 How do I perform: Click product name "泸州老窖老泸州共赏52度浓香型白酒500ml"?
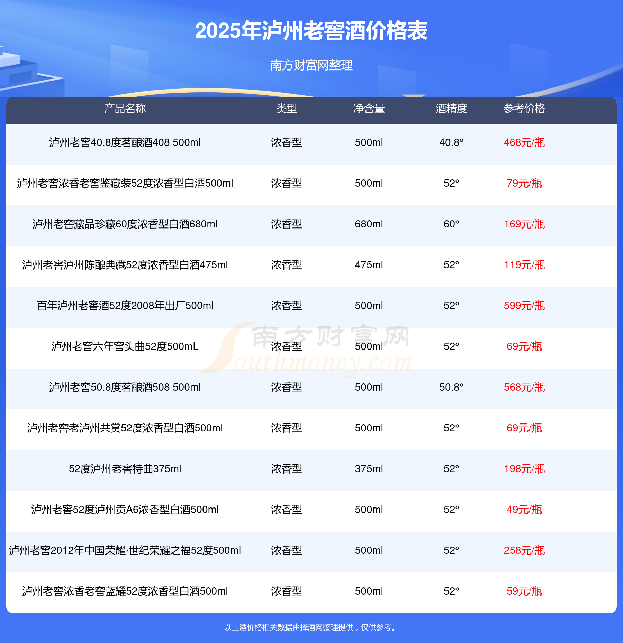click(125, 428)
